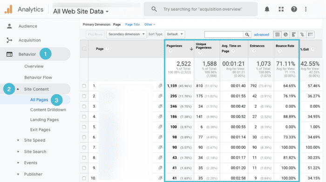Open the help question mark icon
This screenshot has height=182, width=326.
pos(294,9)
